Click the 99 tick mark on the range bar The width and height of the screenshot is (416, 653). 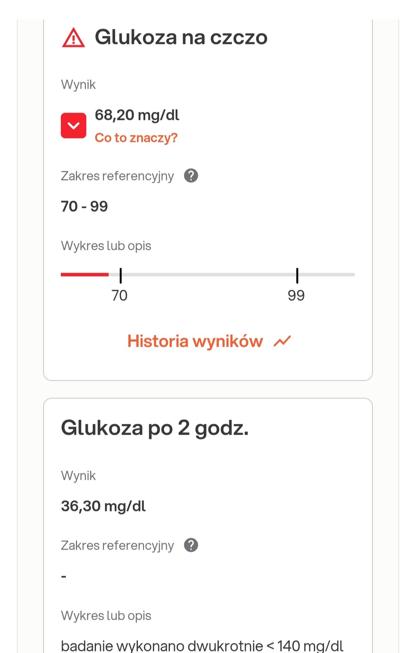tap(297, 275)
